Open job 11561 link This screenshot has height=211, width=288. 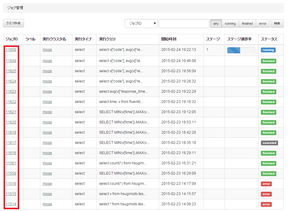pyautogui.click(x=11, y=163)
